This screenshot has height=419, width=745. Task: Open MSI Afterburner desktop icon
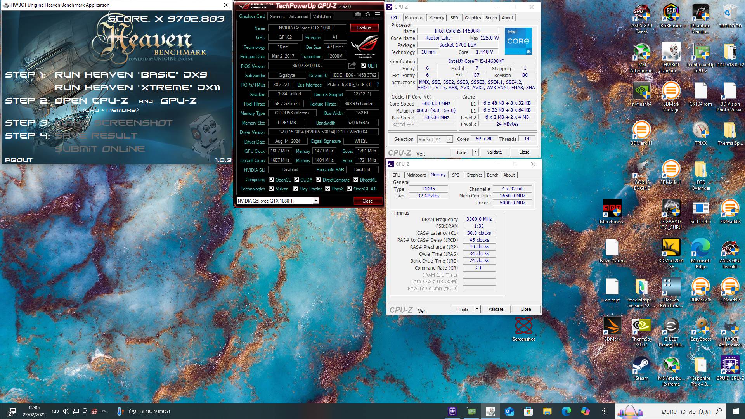(641, 58)
